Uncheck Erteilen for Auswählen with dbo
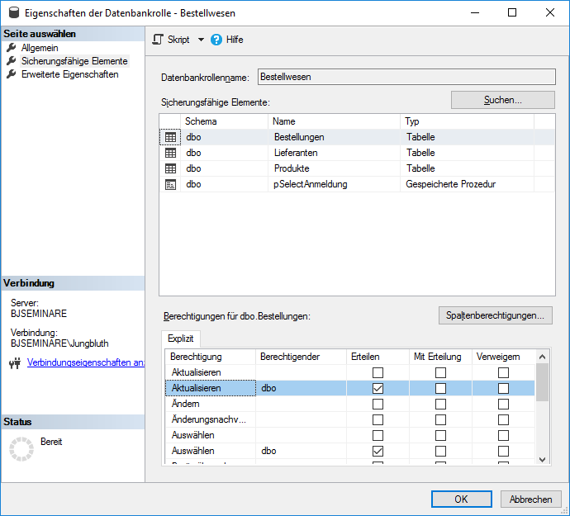Image resolution: width=570 pixels, height=516 pixels. point(378,451)
